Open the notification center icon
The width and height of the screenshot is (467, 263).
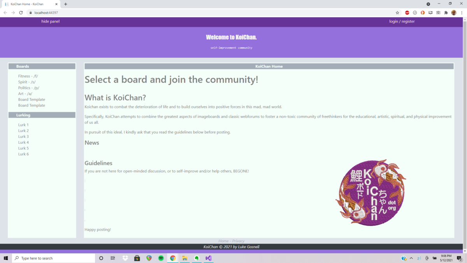pyautogui.click(x=459, y=258)
